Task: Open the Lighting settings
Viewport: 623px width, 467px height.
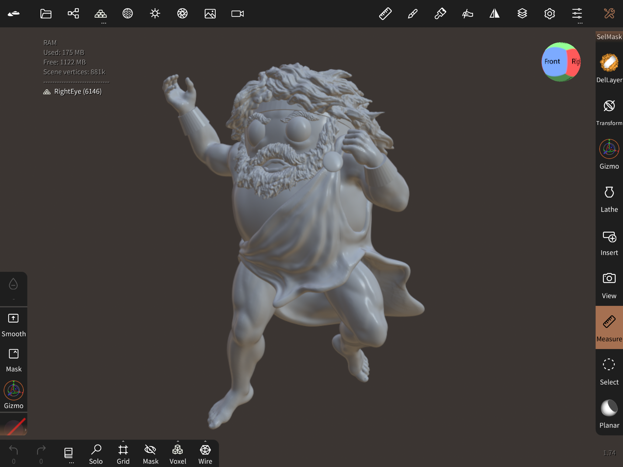Action: pyautogui.click(x=155, y=14)
